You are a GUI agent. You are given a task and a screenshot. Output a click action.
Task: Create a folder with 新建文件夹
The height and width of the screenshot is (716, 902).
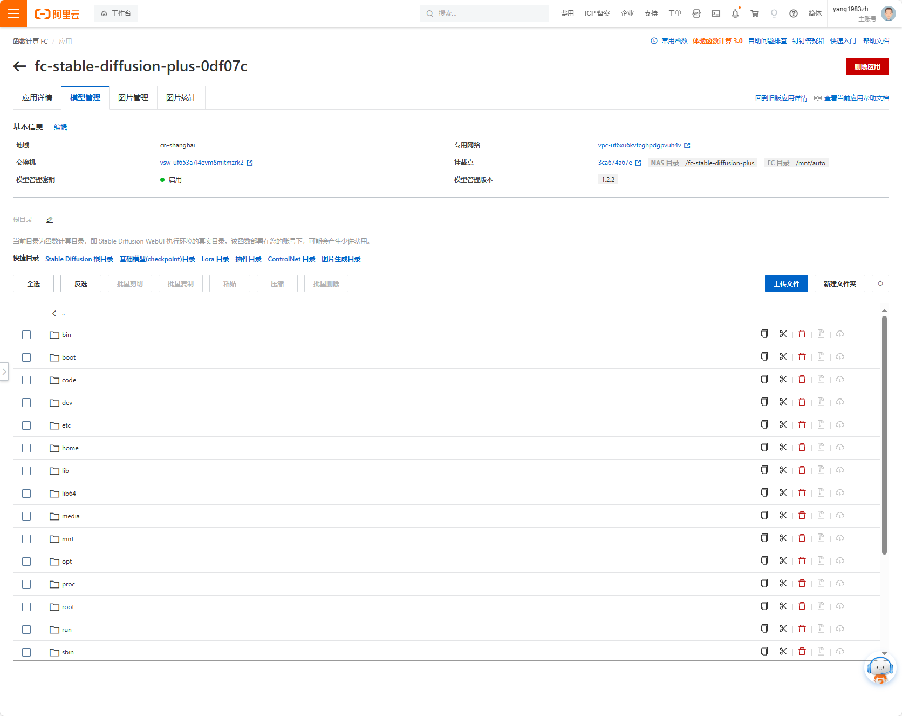pyautogui.click(x=840, y=283)
